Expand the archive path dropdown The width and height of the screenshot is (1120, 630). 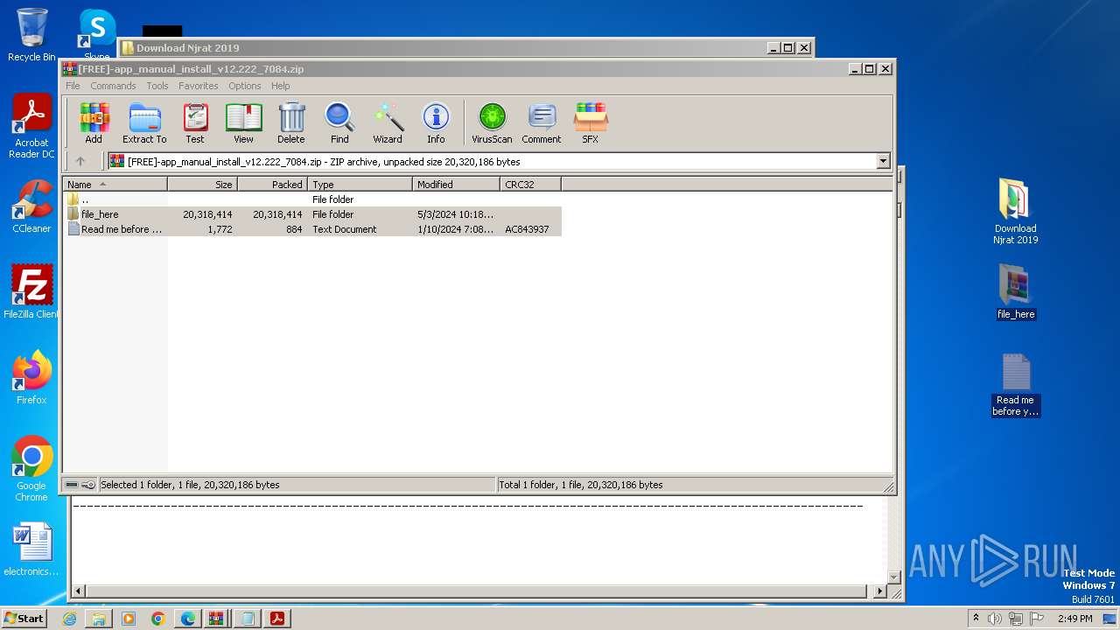[883, 161]
